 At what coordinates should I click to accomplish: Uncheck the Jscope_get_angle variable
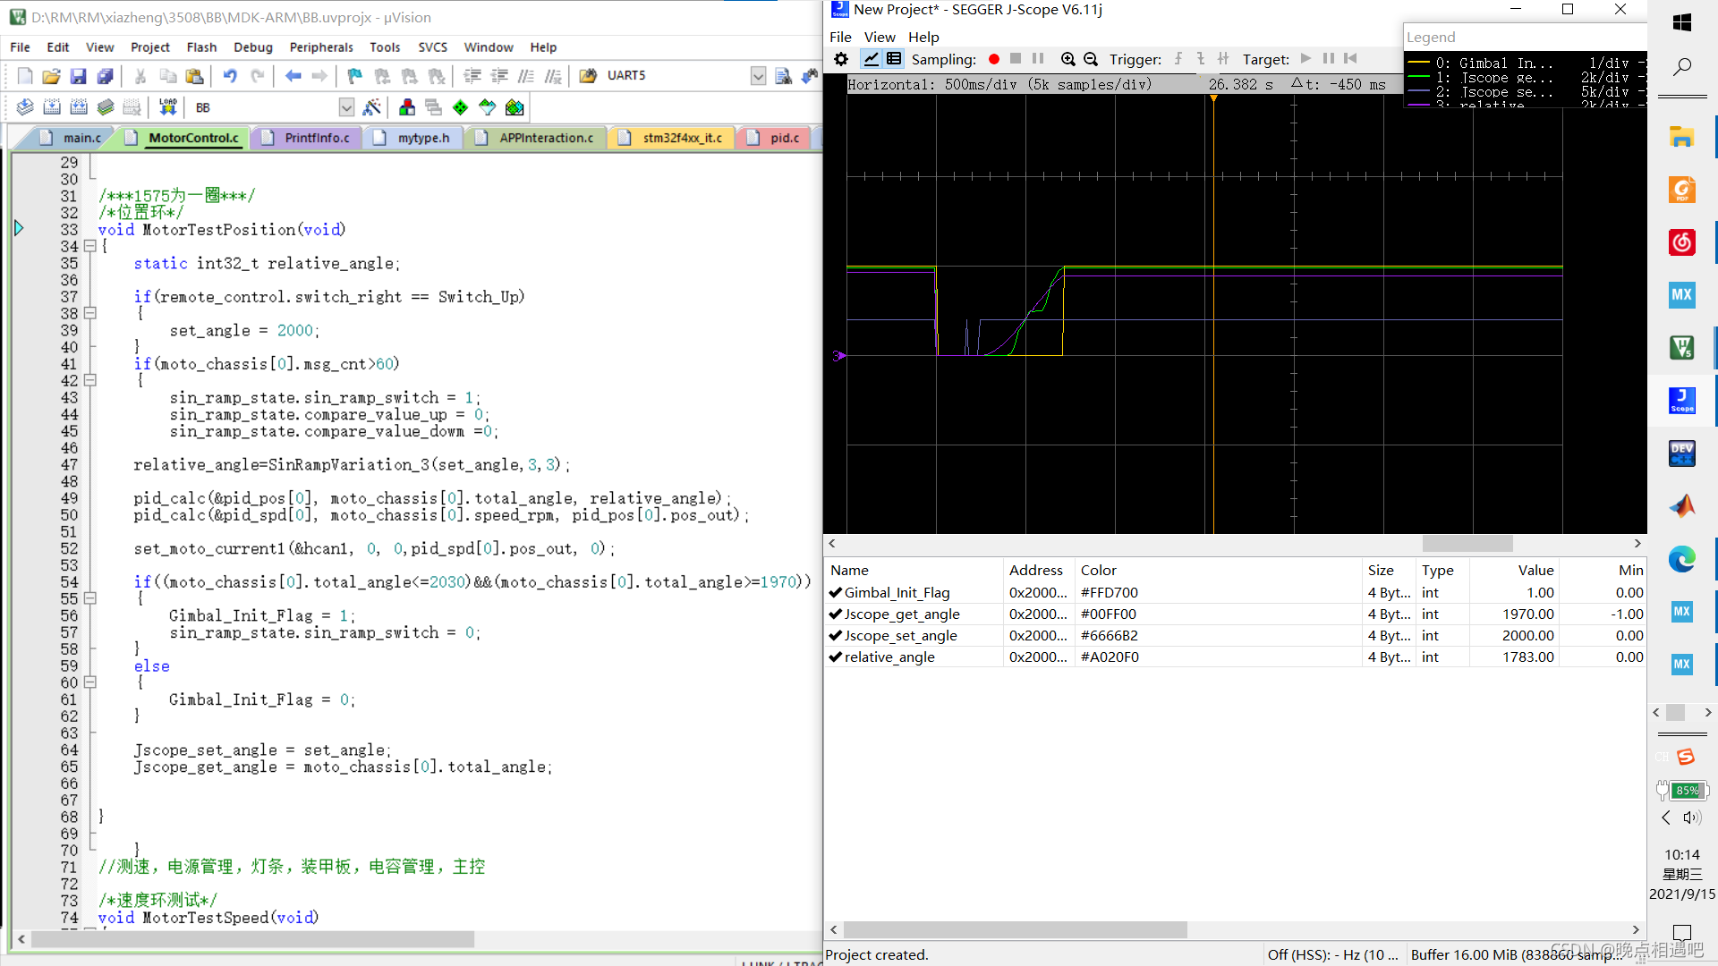pos(835,614)
